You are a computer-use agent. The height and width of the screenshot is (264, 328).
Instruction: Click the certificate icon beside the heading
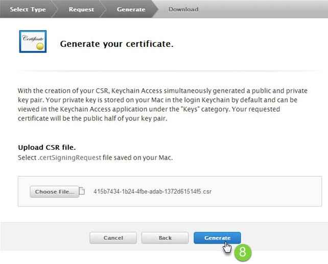(x=34, y=41)
